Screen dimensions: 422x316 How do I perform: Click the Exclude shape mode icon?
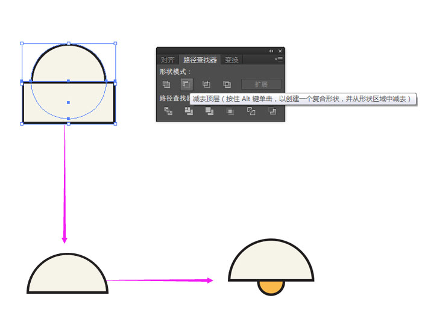[x=227, y=84]
